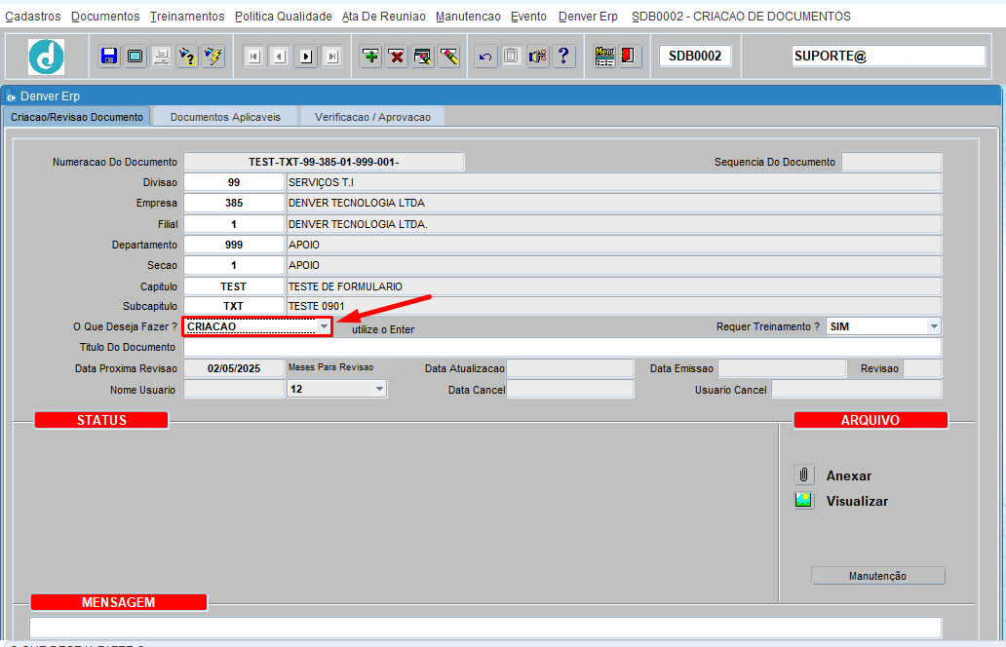Click the paperclip Anexar icon
Screen dimensions: 1006x647
click(804, 476)
